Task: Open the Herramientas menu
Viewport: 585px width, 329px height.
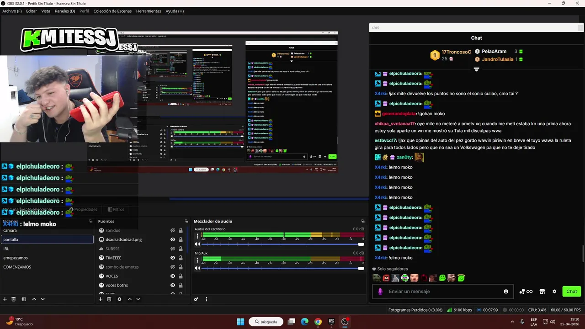Action: [149, 11]
